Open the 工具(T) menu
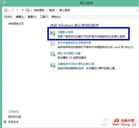The image size is (139, 128). coord(44,17)
